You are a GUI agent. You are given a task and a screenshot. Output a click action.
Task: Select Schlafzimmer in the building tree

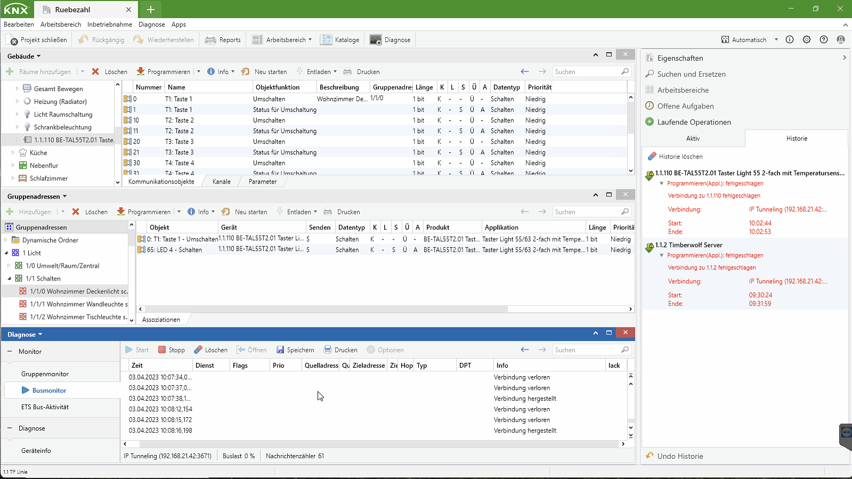tap(43, 178)
